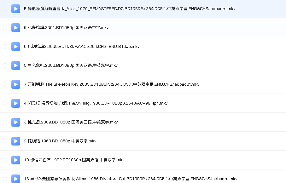The height and width of the screenshot is (183, 286).
Task: Open file name 8 异形导演剪辑重置版_Alien_1979
Action: [x=130, y=9]
